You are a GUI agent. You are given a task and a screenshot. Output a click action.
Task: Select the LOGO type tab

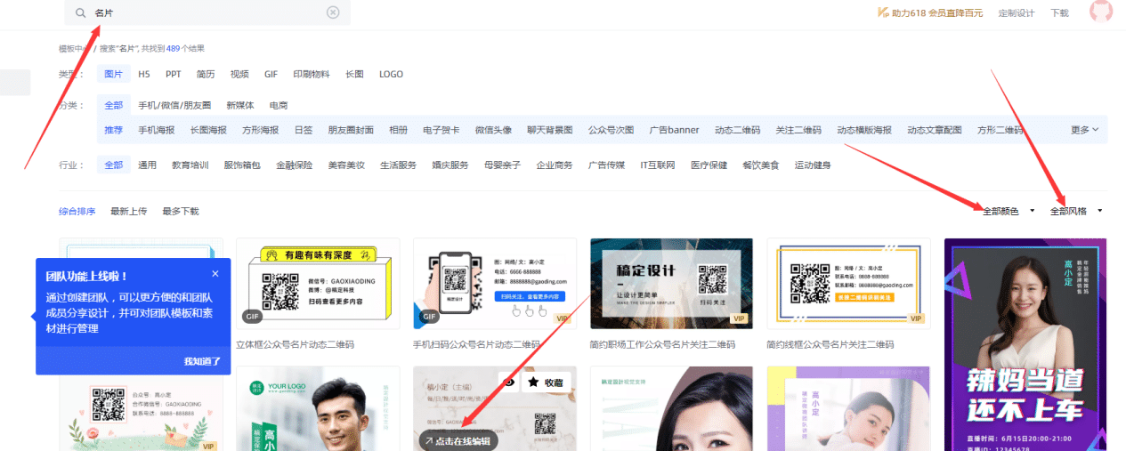[391, 75]
